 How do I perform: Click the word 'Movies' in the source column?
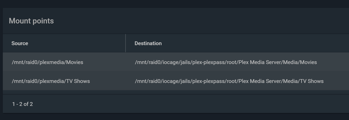pyautogui.click(x=75, y=62)
